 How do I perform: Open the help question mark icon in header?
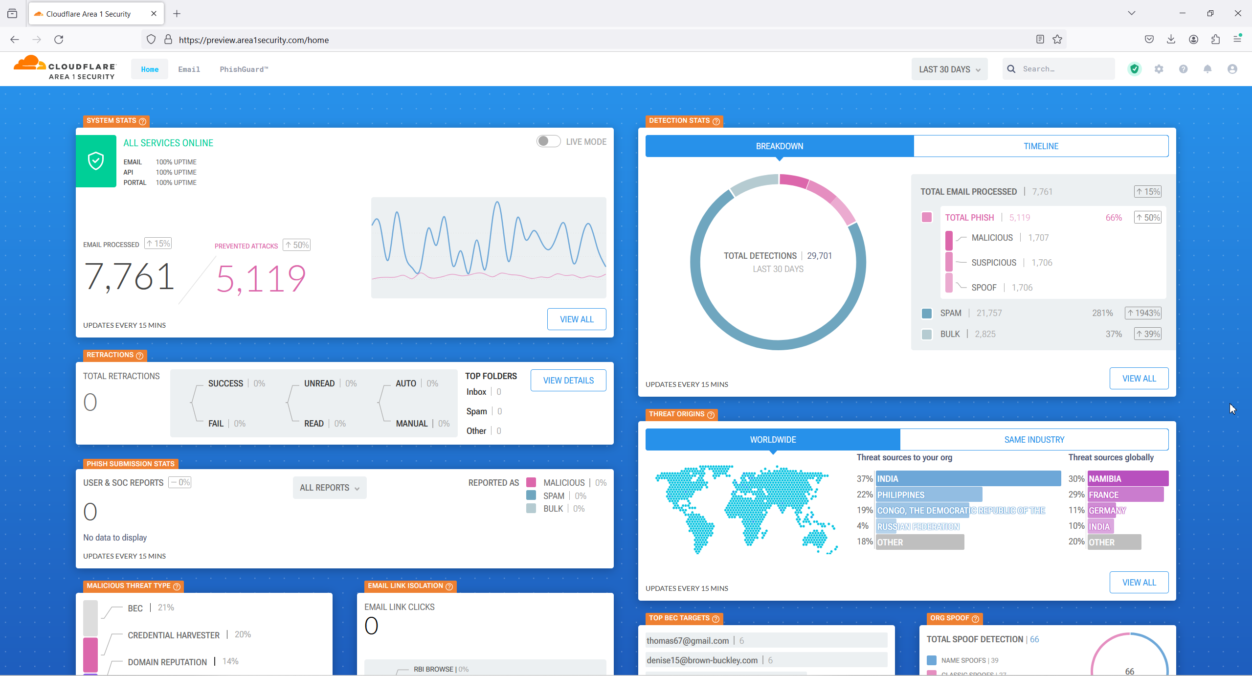pos(1183,69)
